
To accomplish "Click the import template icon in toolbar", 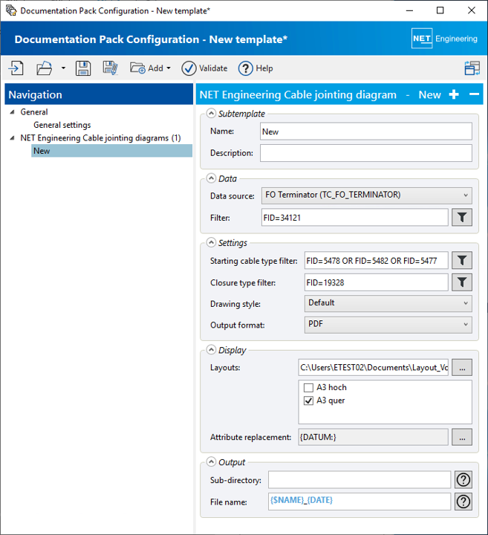I will point(16,68).
